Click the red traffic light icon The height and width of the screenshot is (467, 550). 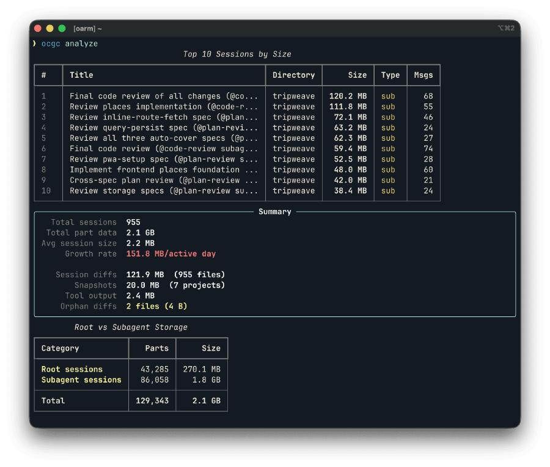[37, 28]
